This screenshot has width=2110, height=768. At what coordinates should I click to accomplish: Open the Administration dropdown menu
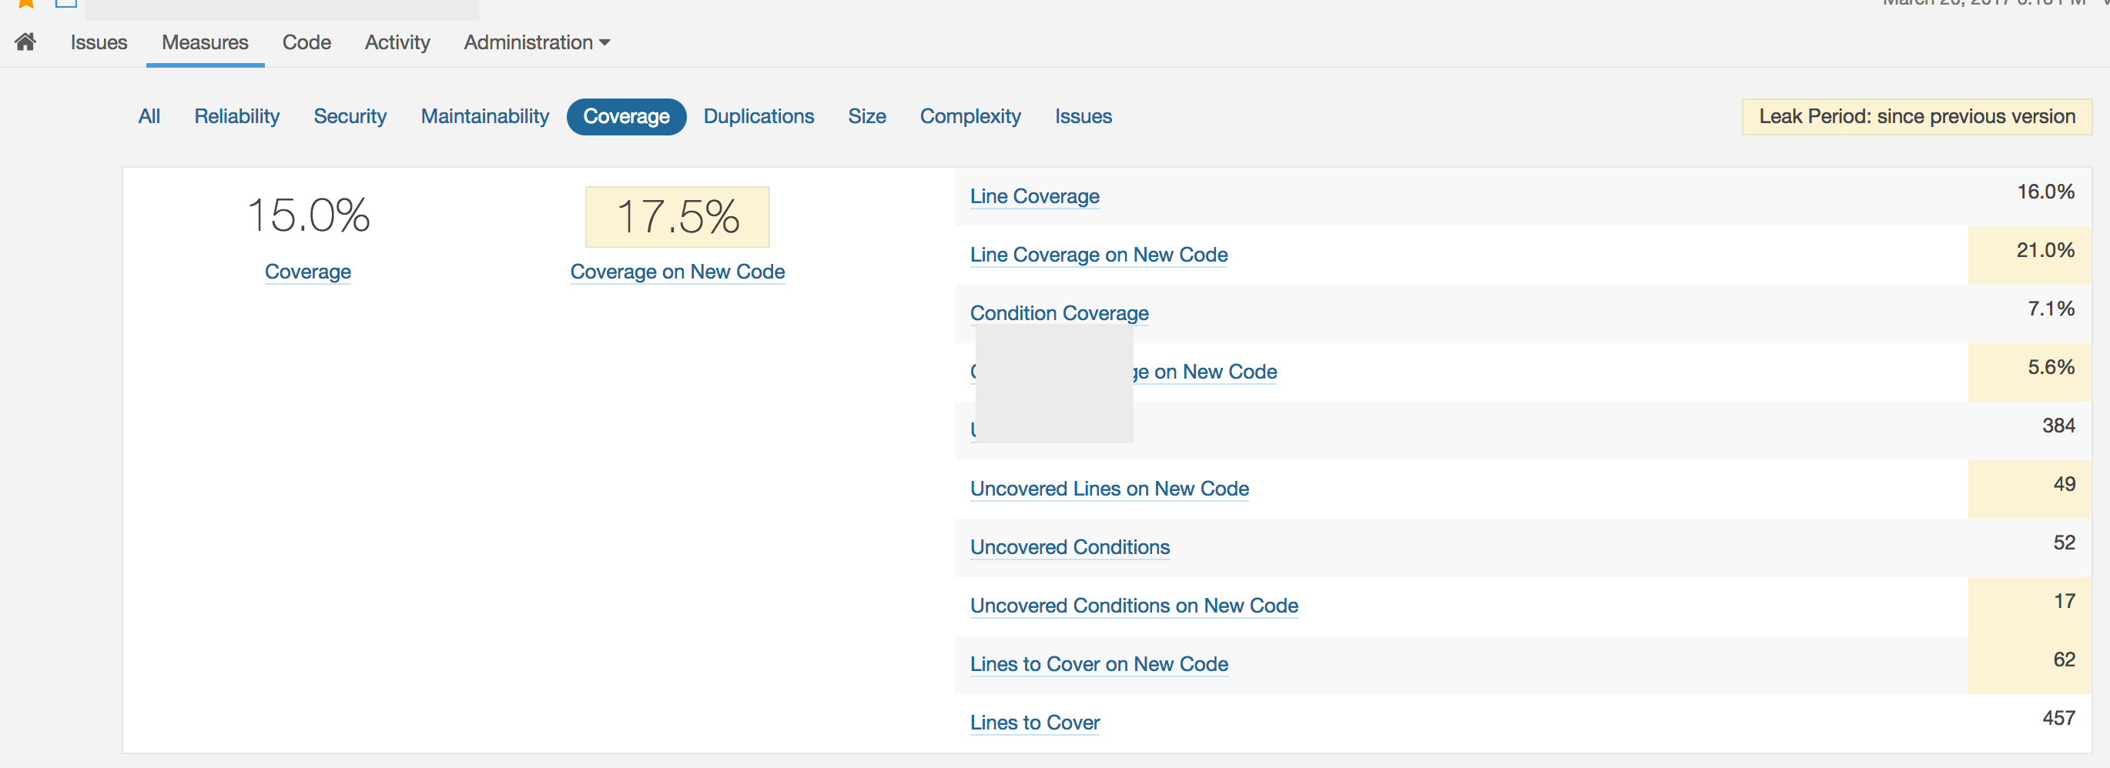coord(537,42)
